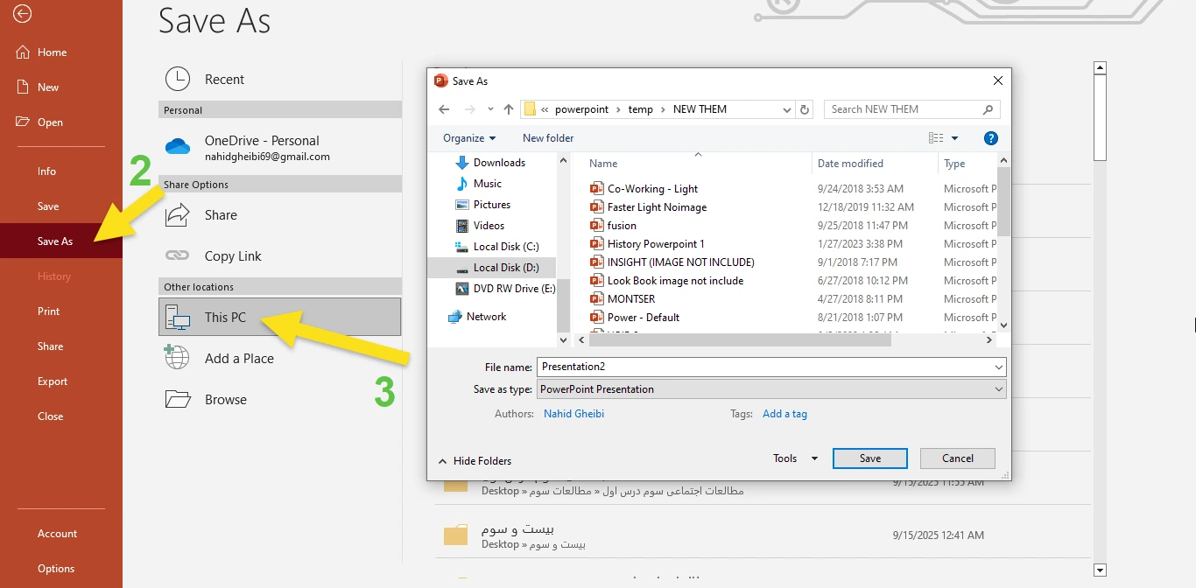Screen dimensions: 1196x588
Task: Click the Add a tag link
Action: (784, 414)
